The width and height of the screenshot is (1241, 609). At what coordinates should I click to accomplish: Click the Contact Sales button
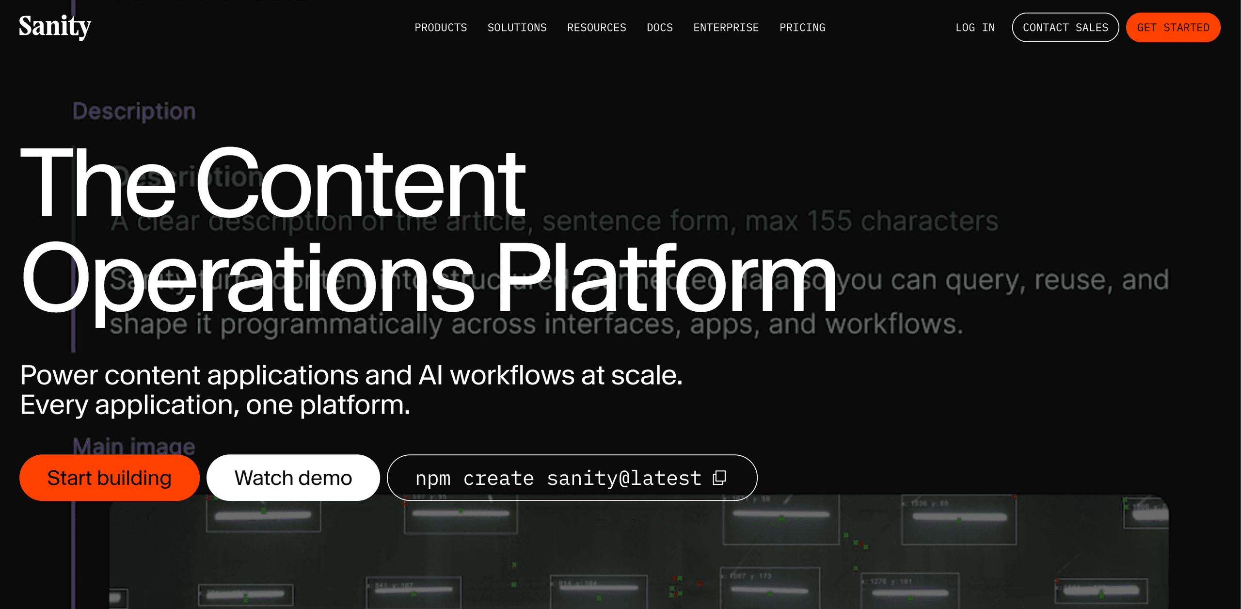coord(1066,28)
